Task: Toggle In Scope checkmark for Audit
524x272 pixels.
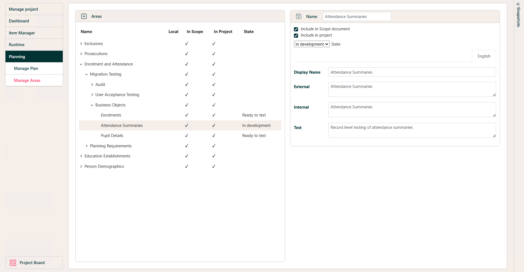Action: click(x=186, y=85)
